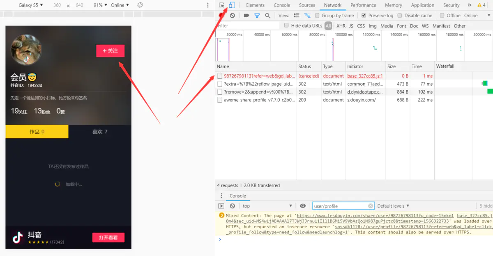The image size is (493, 256).
Task: Enable large request rows view icon
Action: (297, 15)
